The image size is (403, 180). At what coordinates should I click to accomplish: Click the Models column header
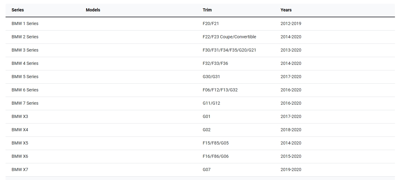coord(93,10)
